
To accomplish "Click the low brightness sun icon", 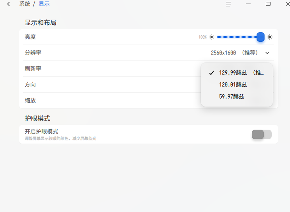I will coord(212,37).
